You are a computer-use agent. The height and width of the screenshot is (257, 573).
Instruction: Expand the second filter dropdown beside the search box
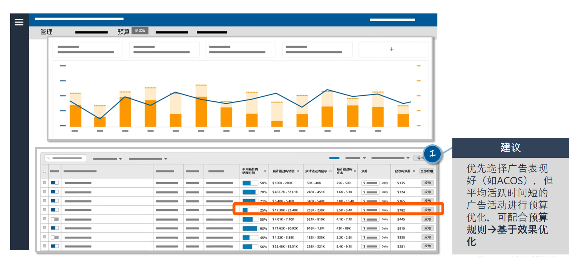click(x=148, y=159)
